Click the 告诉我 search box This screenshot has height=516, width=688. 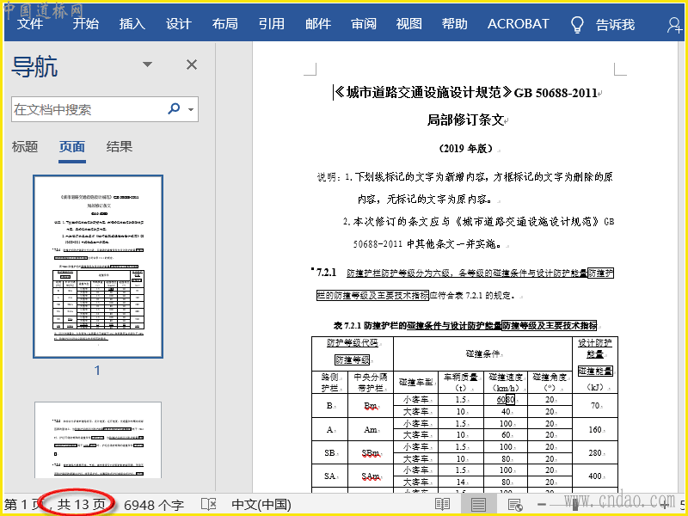[x=615, y=25]
